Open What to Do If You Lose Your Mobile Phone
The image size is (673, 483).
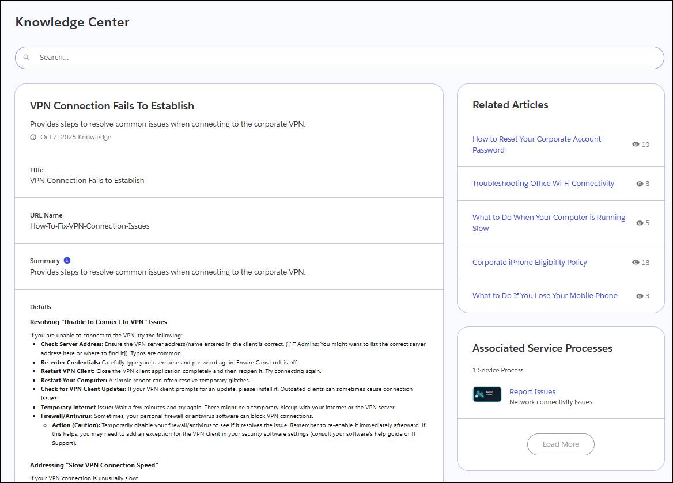coord(545,295)
